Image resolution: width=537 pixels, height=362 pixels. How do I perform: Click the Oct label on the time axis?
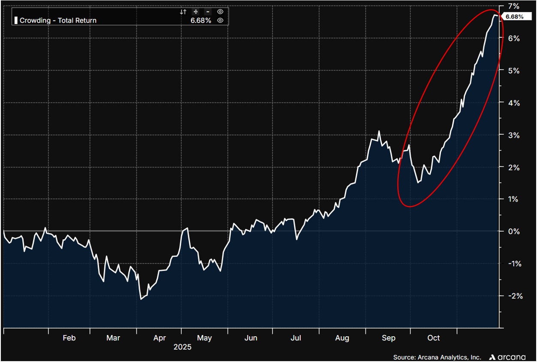tap(434, 338)
